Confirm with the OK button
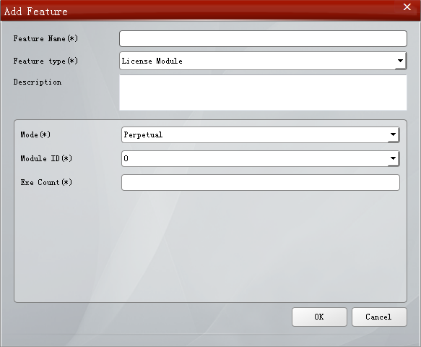 [319, 317]
